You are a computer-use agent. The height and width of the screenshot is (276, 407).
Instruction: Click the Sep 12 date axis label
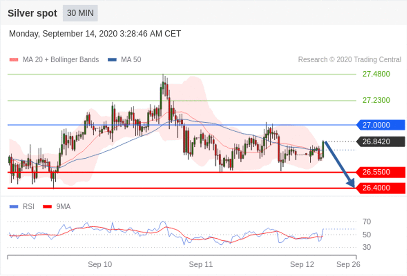coord(302,264)
